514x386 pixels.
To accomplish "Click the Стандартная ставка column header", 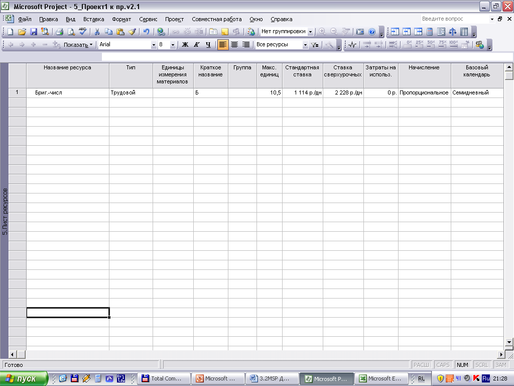I will [x=302, y=75].
